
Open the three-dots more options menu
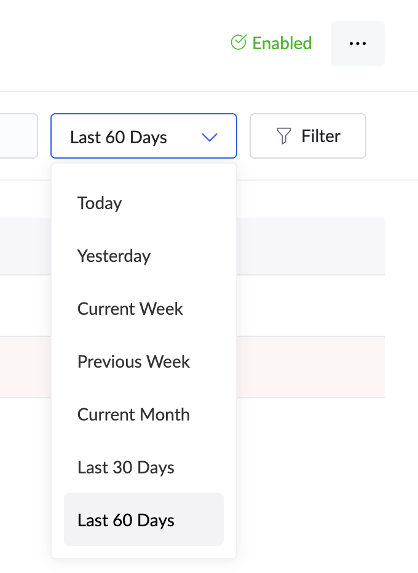click(357, 44)
